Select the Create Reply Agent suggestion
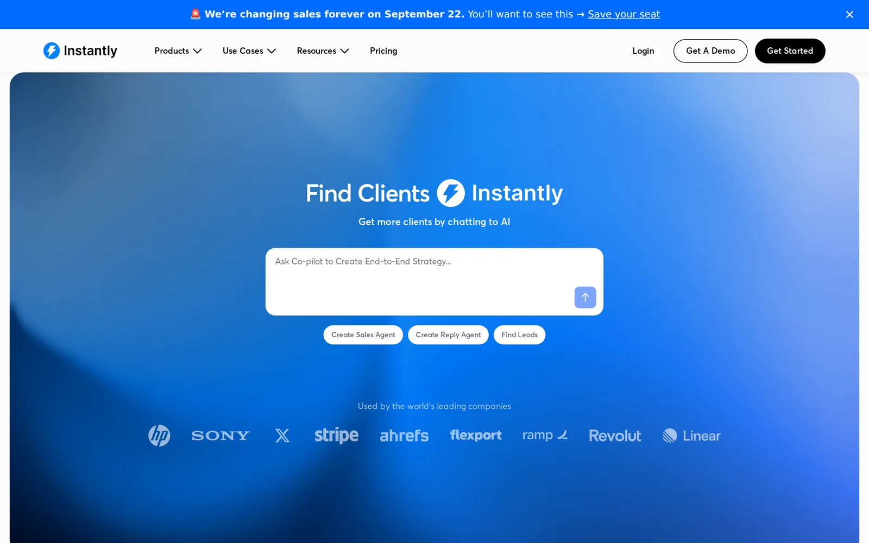Screen dimensions: 869x543 pos(448,335)
